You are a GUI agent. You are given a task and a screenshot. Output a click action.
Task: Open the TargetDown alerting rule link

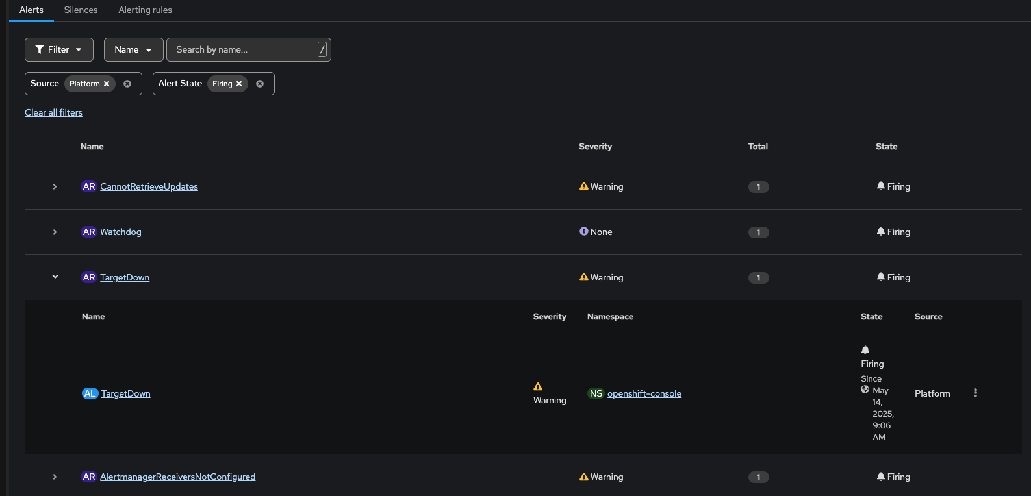(125, 277)
